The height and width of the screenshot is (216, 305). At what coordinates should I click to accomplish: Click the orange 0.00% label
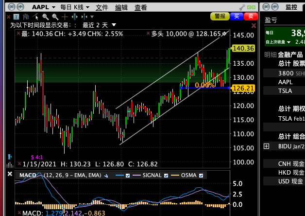(204, 85)
